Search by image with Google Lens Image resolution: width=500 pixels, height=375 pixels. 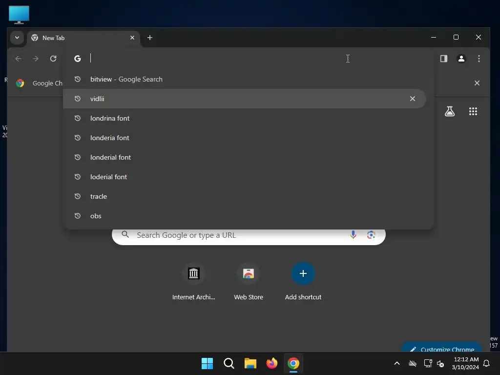pos(371,235)
